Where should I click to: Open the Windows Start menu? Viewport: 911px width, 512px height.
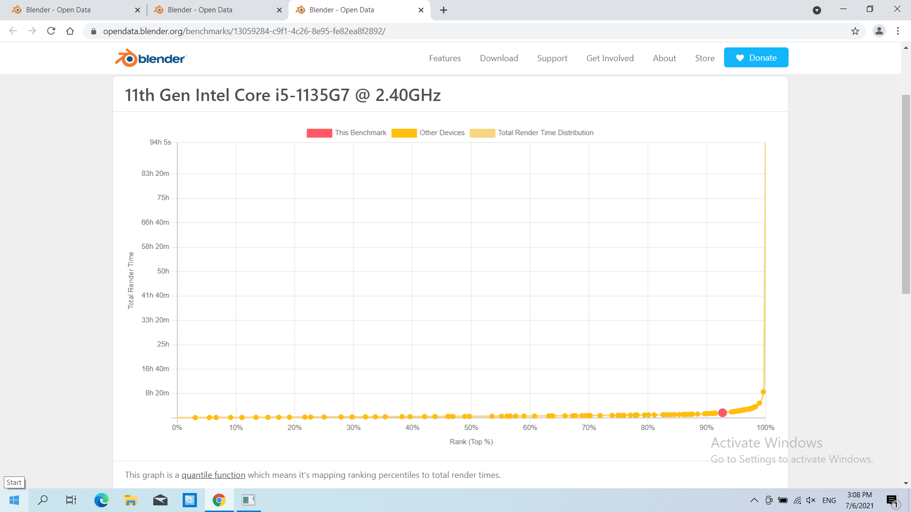tap(14, 500)
